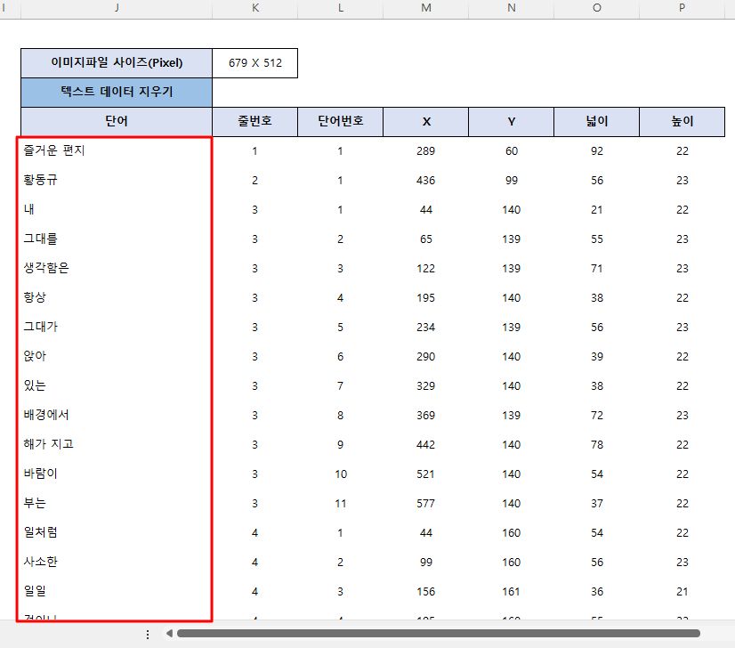The image size is (735, 648).
Task: Select the cell containing 있는
Action: click(x=117, y=386)
